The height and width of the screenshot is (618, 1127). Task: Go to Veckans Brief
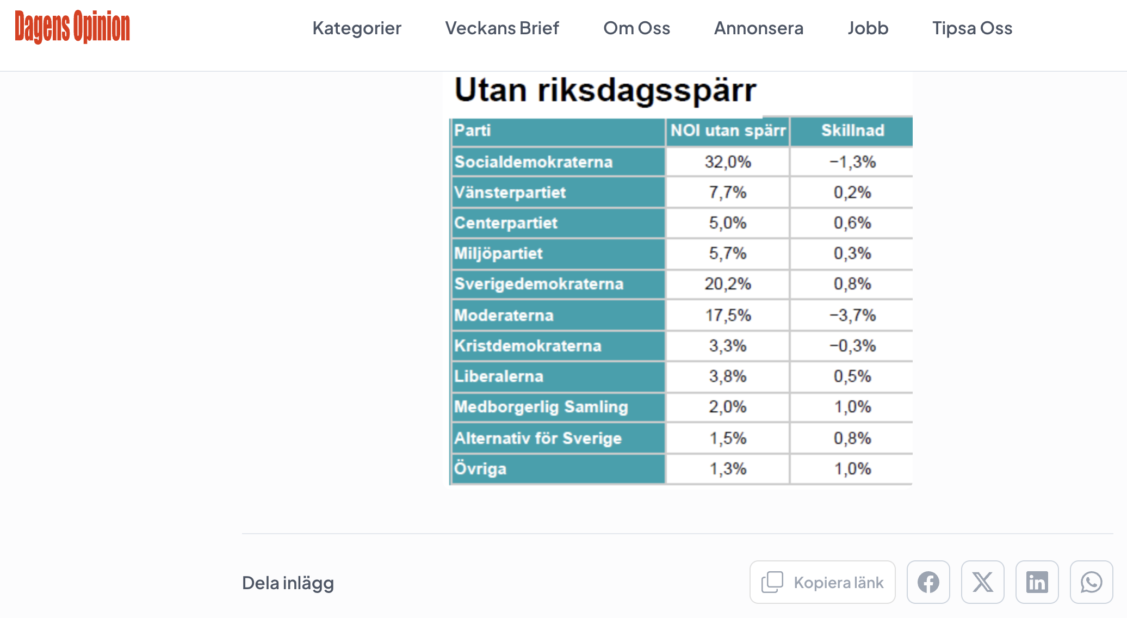point(502,28)
